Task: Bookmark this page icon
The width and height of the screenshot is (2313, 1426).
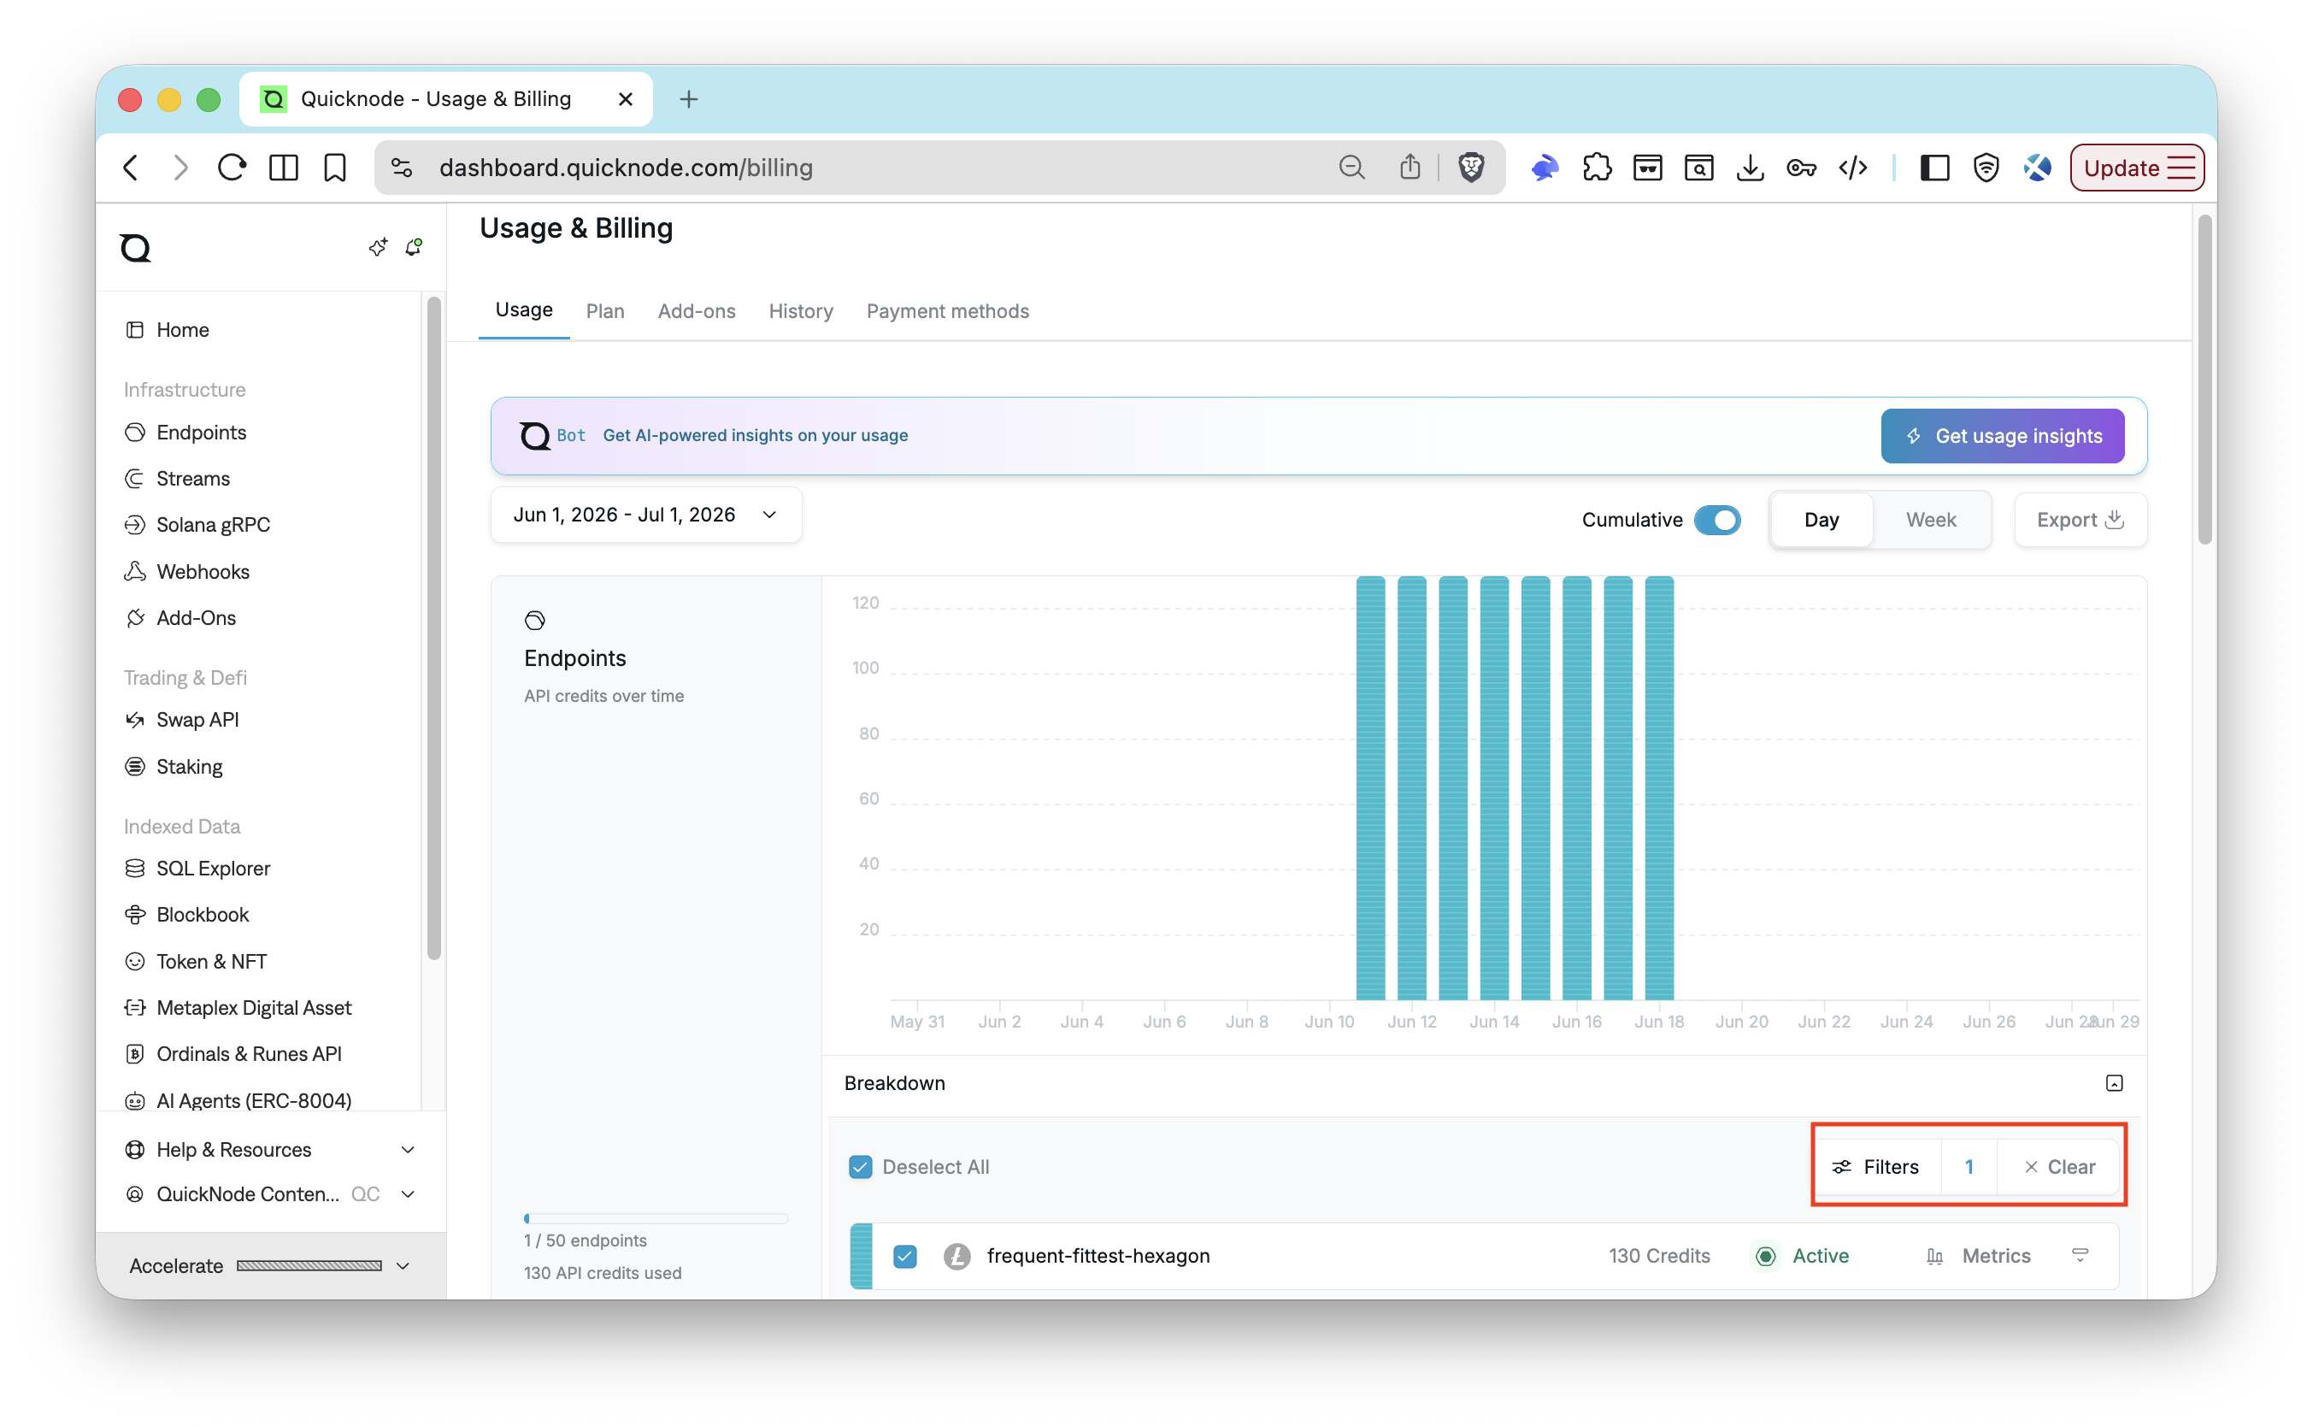Action: click(335, 168)
